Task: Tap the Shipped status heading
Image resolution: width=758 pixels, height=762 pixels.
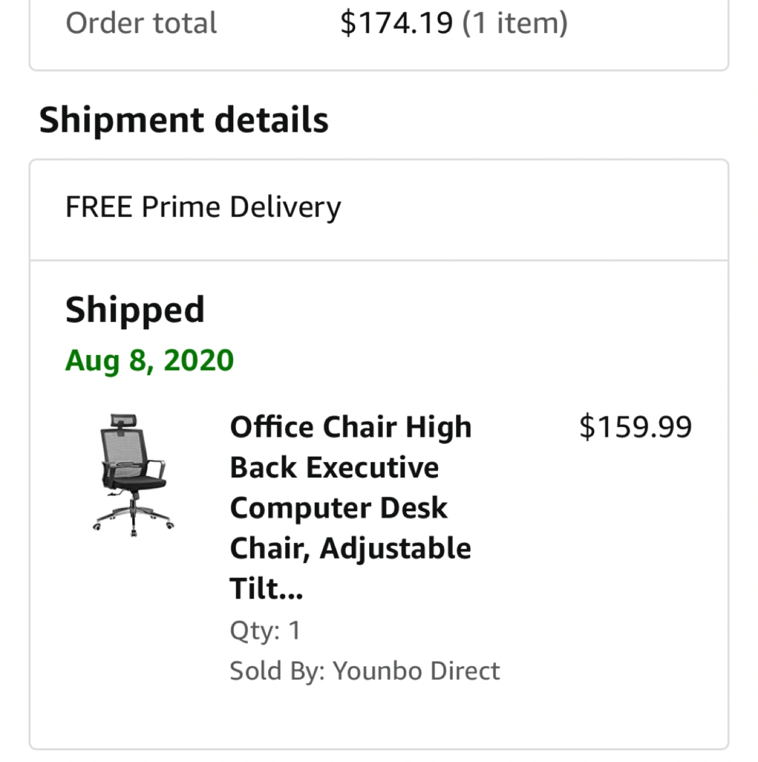Action: [135, 310]
